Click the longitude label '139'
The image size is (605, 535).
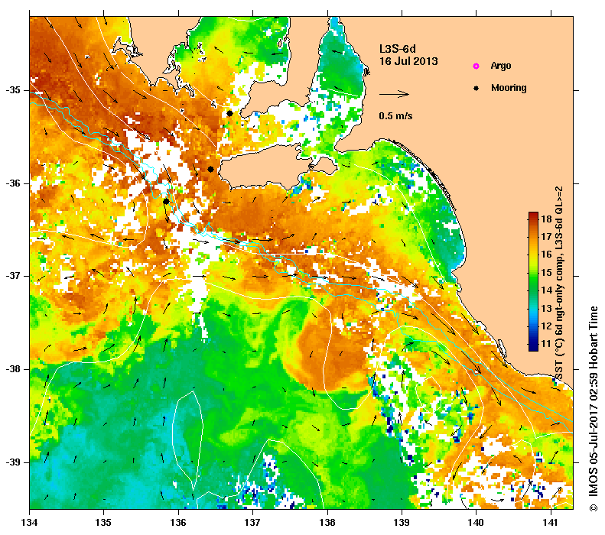[402, 523]
